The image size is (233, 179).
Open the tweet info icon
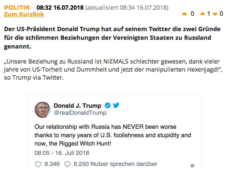point(192,166)
